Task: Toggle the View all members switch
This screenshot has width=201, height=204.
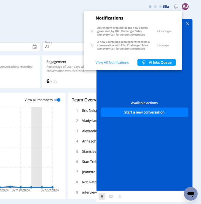Action: [x=57, y=100]
